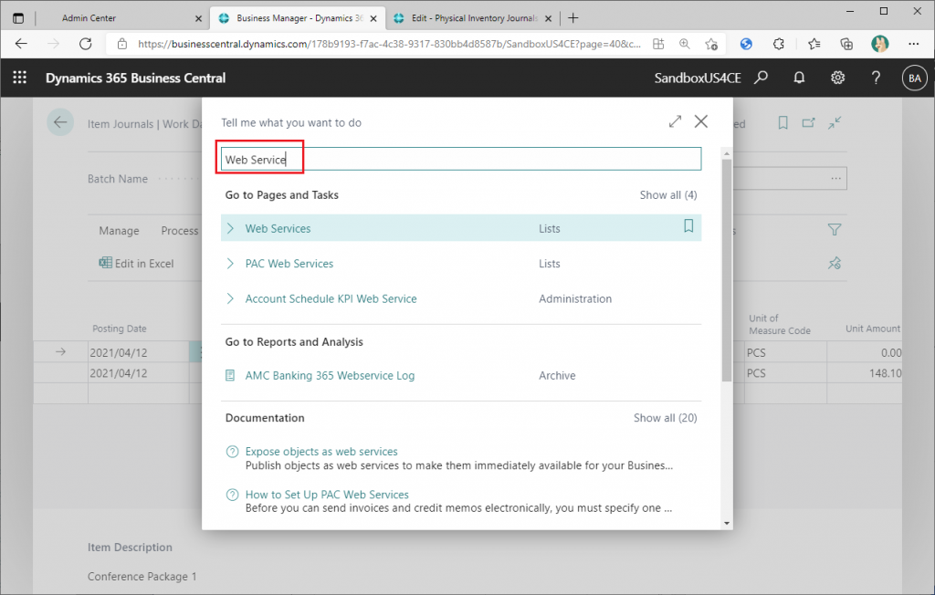This screenshot has width=935, height=595.
Task: Open the settings gear menu
Action: tap(838, 78)
